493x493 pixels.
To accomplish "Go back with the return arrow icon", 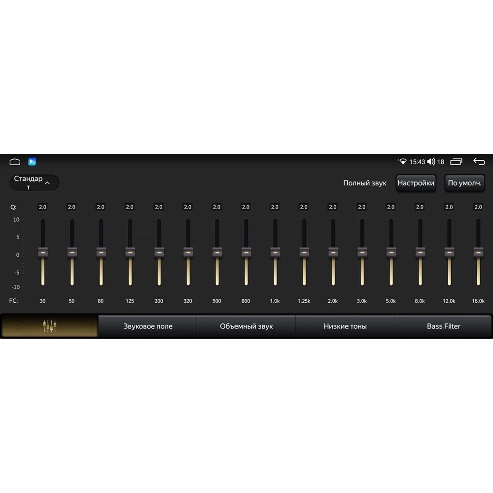I will (479, 162).
